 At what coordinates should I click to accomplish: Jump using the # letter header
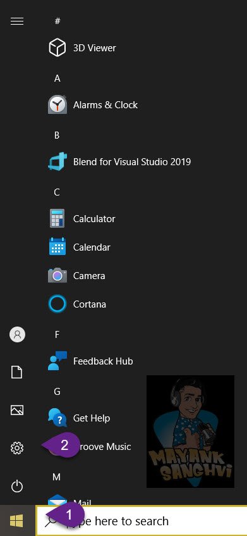point(57,21)
